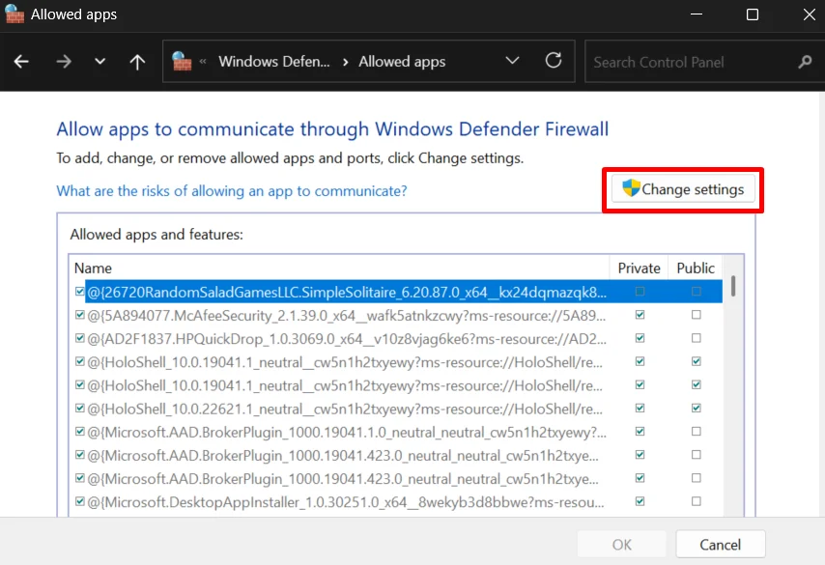Open the address bar dropdown chevron
This screenshot has height=565, width=825.
pos(512,61)
